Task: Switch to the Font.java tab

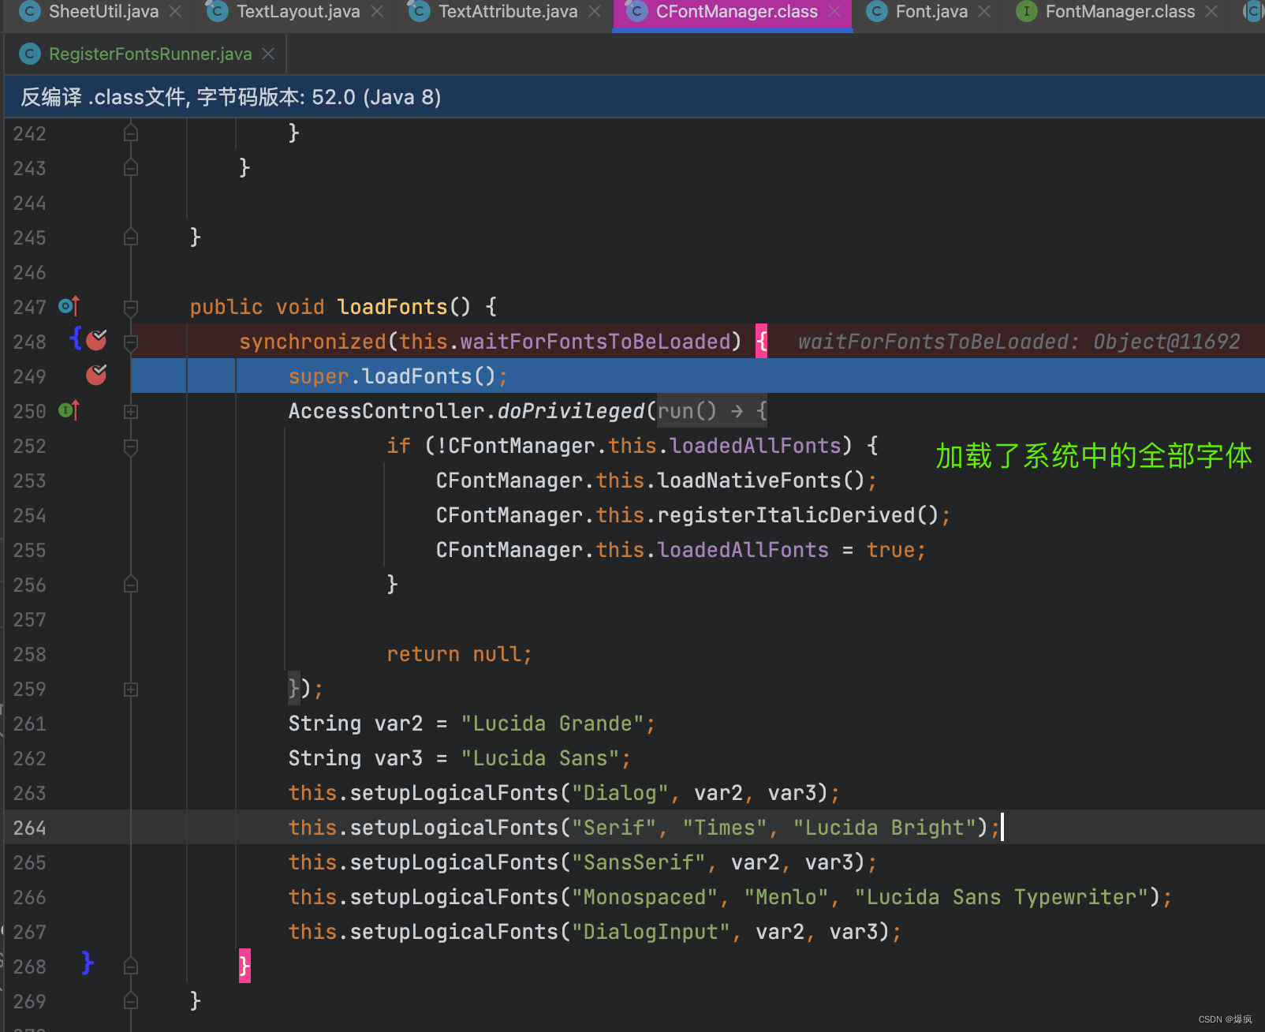Action: click(x=931, y=12)
